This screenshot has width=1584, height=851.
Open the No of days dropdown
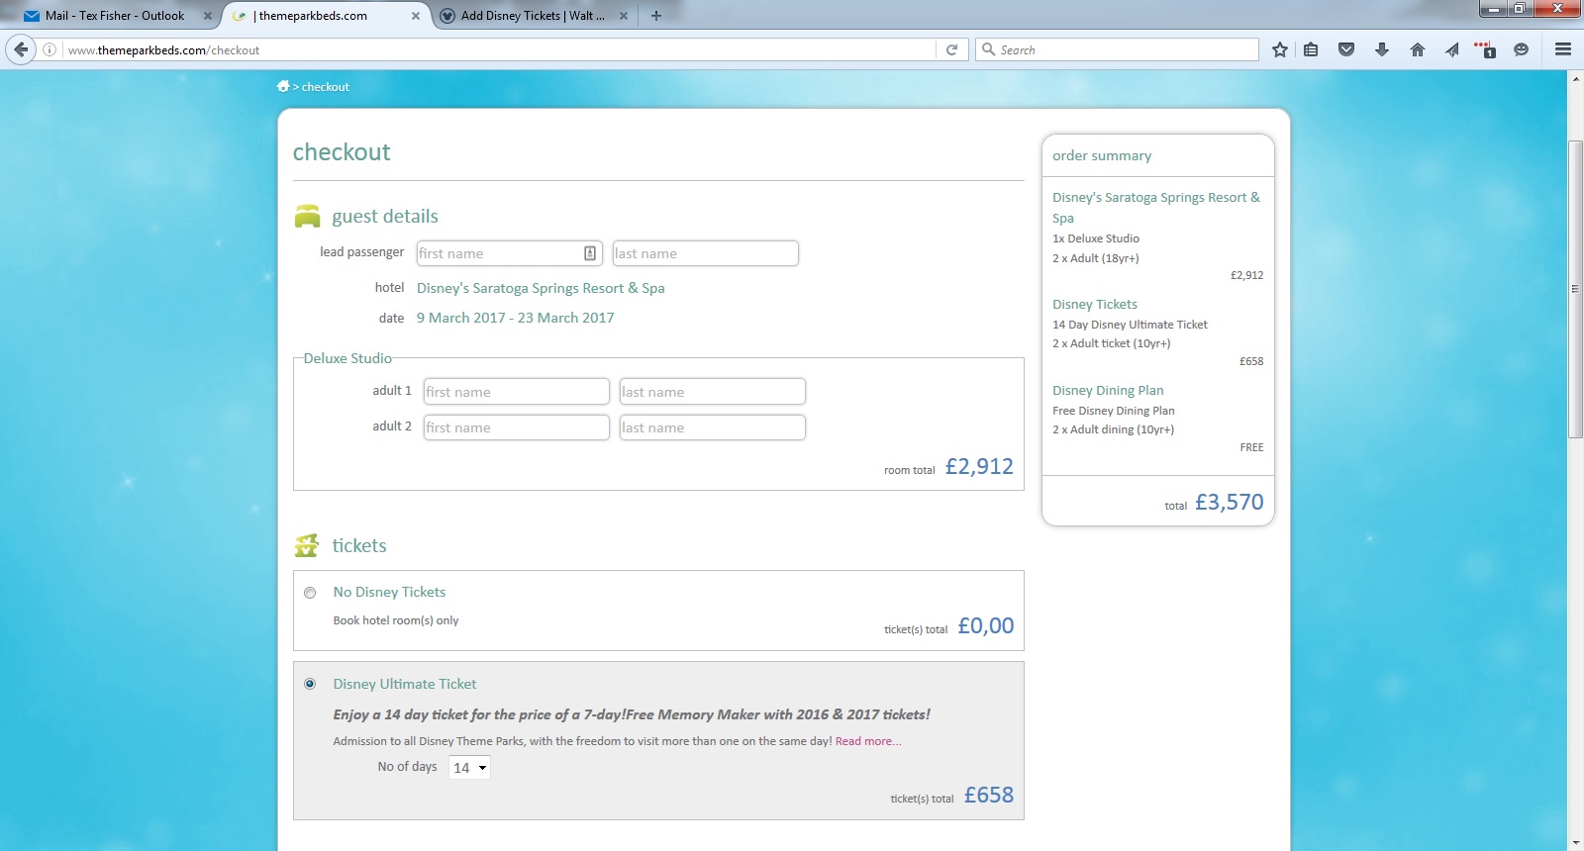469,768
